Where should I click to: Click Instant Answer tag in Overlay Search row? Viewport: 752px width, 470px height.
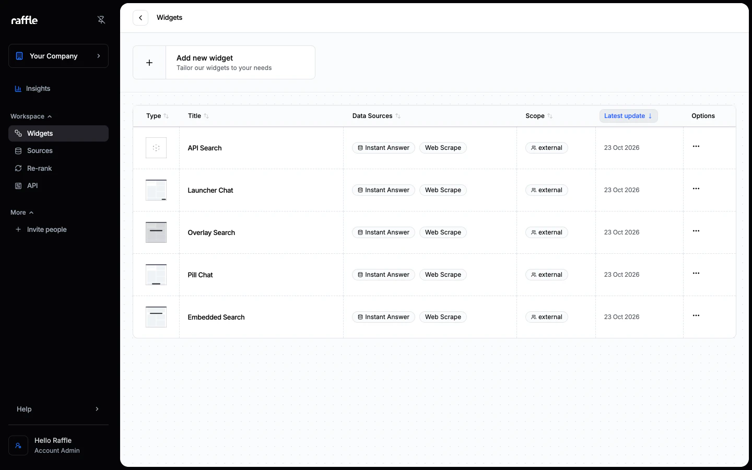tap(384, 232)
